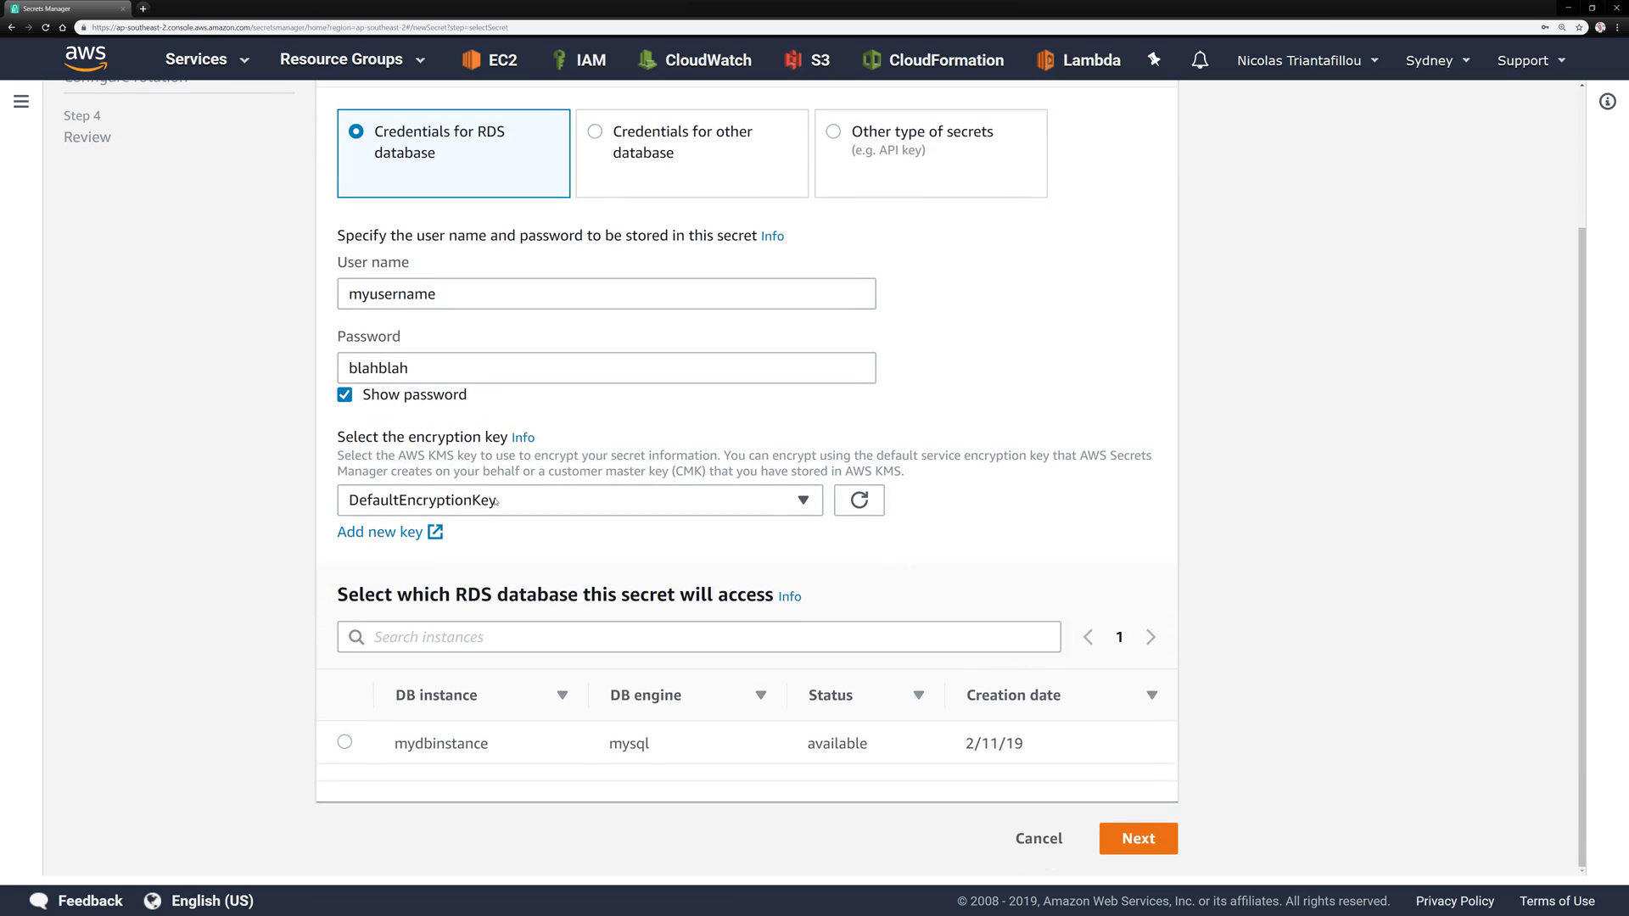Open a new browser tab
Screen dimensions: 1629x916
[143, 8]
